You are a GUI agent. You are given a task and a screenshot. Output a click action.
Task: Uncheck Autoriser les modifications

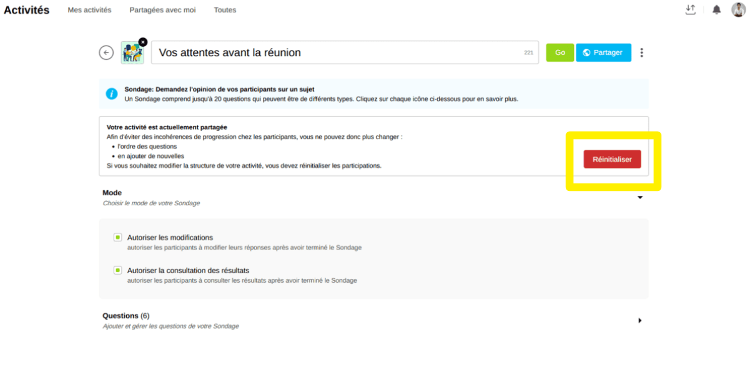click(117, 238)
